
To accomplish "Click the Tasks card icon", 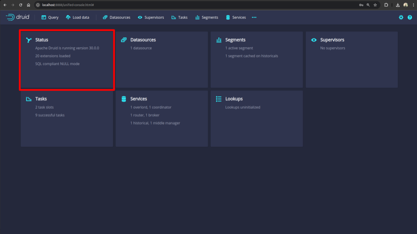I will click(29, 99).
